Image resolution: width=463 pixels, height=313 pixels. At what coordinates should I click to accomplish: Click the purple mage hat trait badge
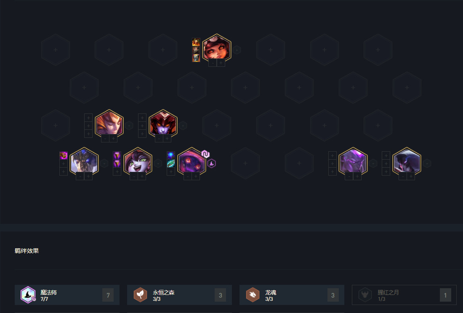[211, 163]
